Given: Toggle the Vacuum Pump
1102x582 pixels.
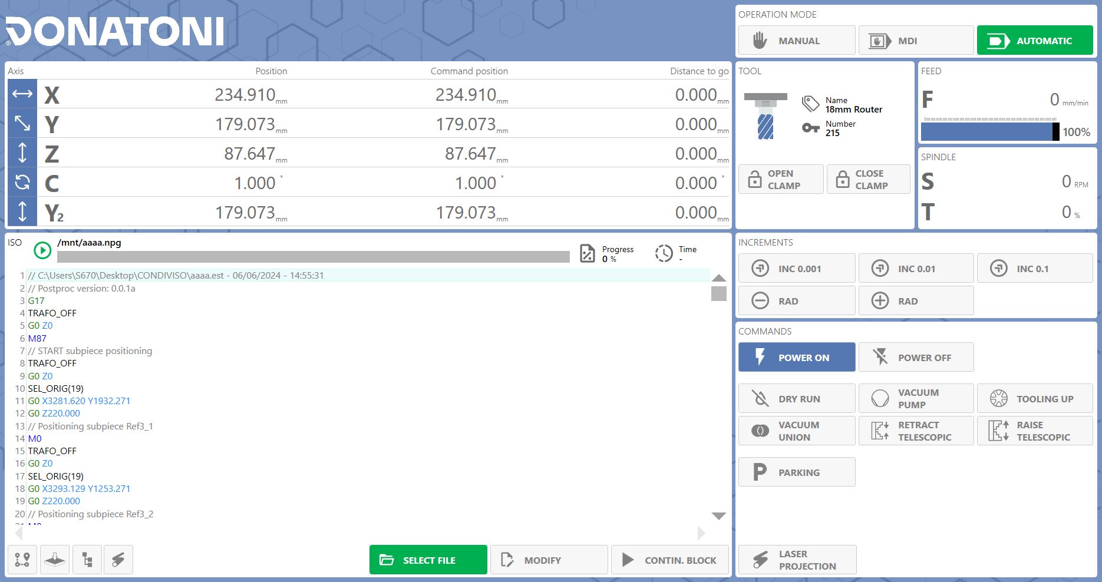Looking at the screenshot, I should click(916, 399).
